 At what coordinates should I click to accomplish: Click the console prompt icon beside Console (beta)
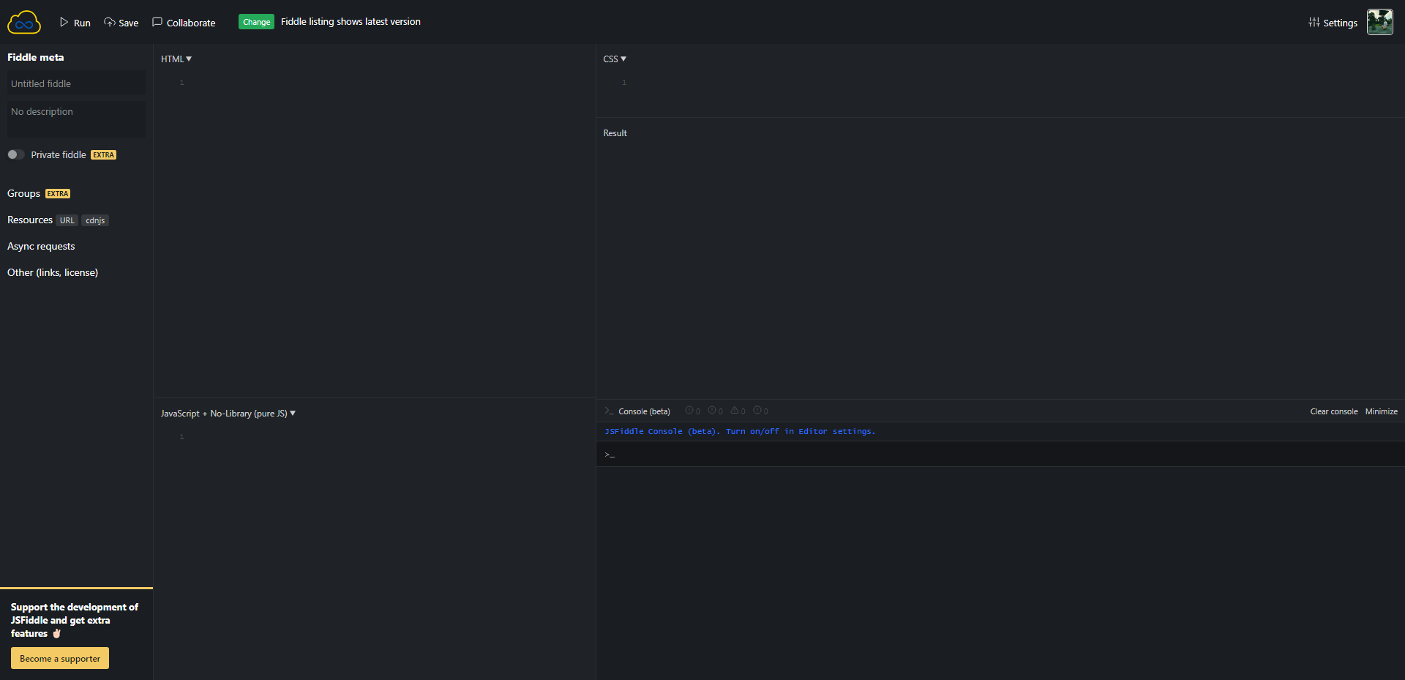click(609, 411)
